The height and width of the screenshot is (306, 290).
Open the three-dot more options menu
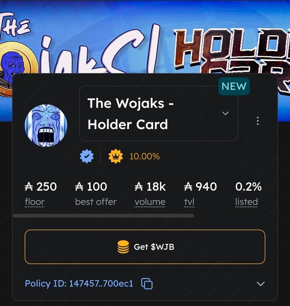258,121
